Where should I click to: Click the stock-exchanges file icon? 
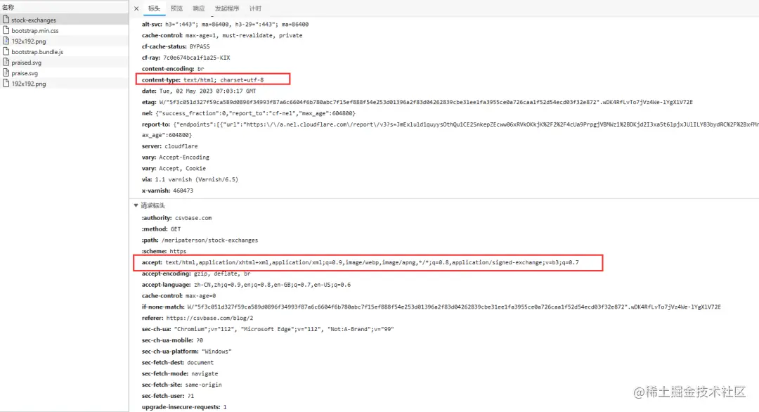click(x=6, y=20)
